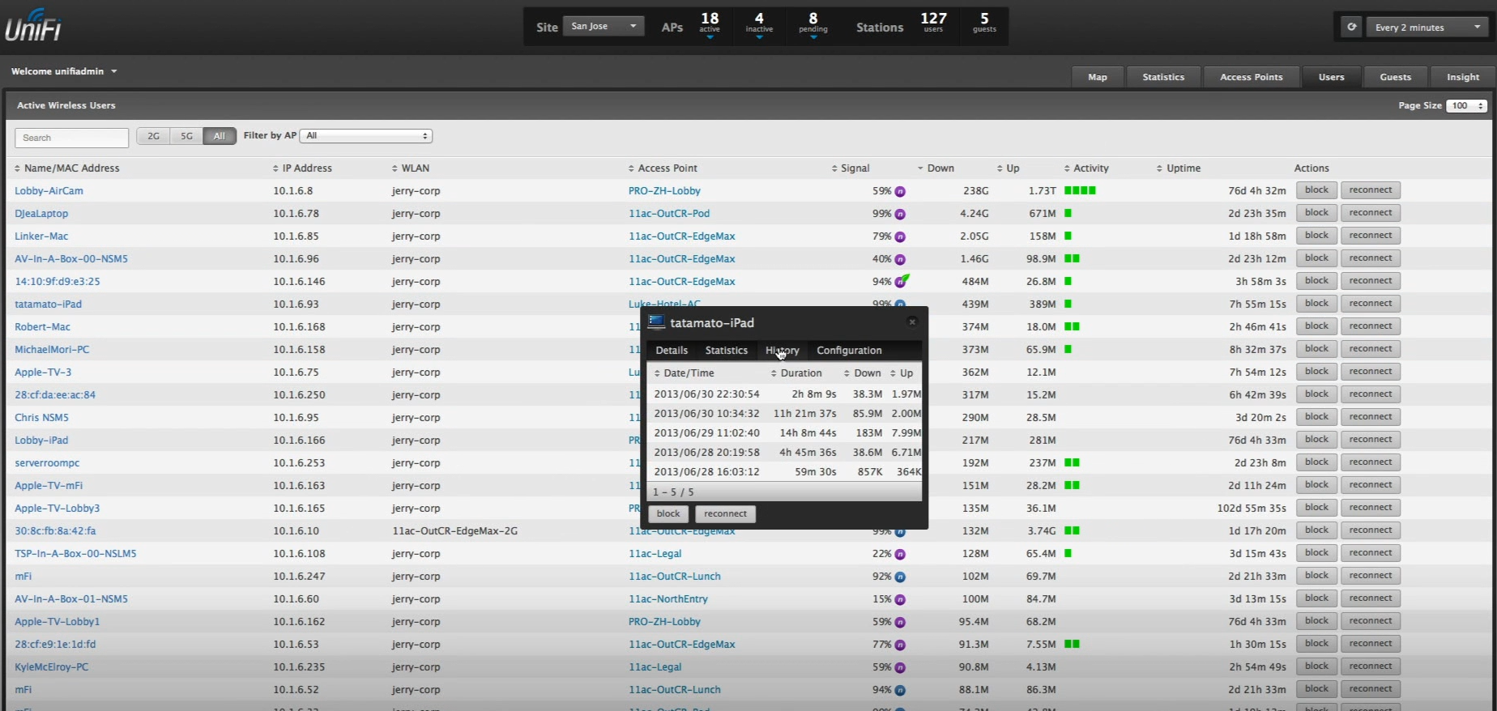Viewport: 1497px width, 711px height.
Task: Open Configuration tab in the tatamato-iPad popup
Action: tap(849, 351)
